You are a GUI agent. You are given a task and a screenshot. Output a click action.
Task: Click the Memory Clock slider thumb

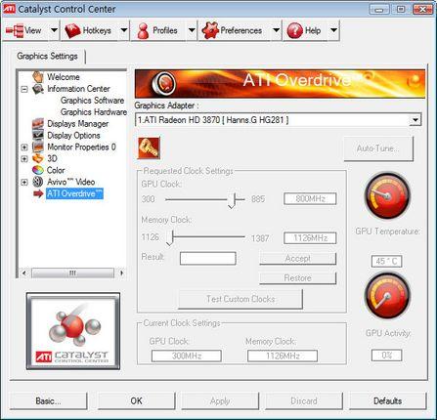point(169,238)
